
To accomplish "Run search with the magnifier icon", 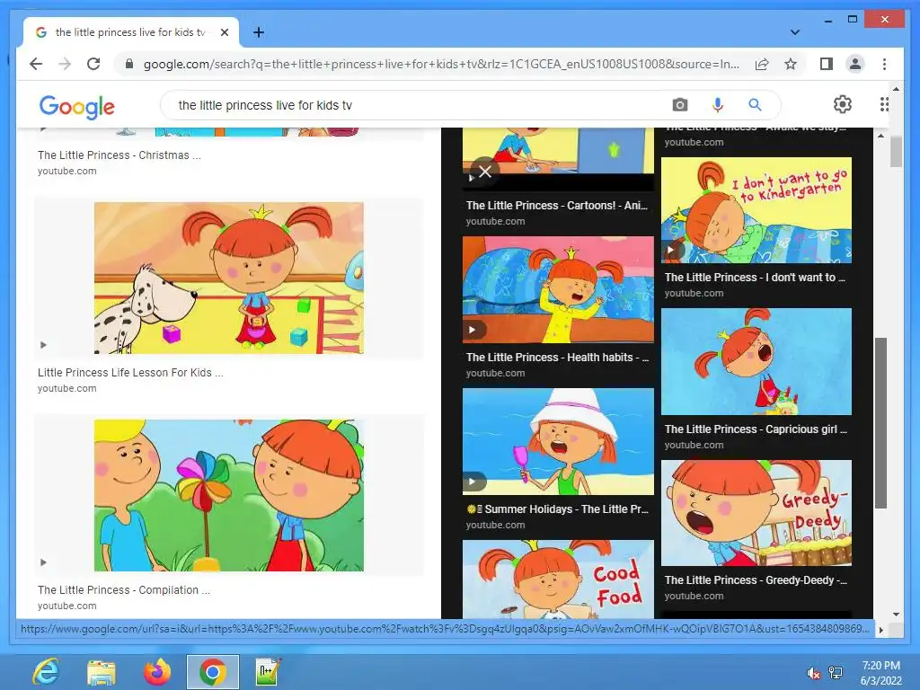I will (x=755, y=105).
